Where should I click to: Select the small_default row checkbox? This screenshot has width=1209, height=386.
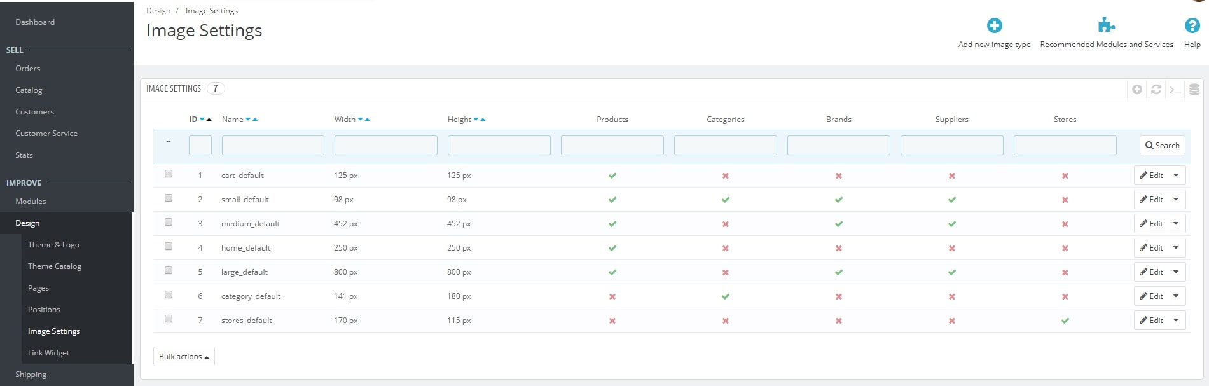(169, 198)
